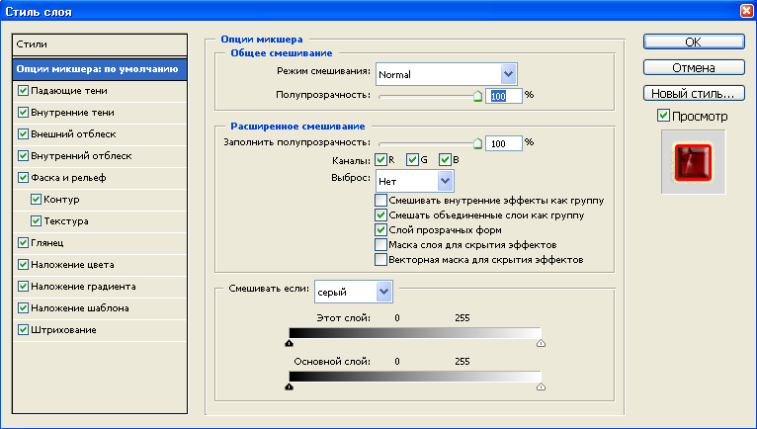Enable the Падающие тени checkbox
The height and width of the screenshot is (429, 757).
click(23, 90)
